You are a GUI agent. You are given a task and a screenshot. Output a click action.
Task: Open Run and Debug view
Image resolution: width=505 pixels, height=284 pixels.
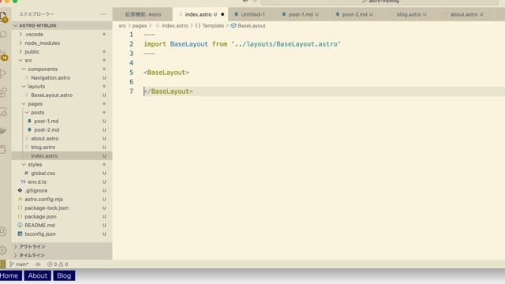click(3, 73)
